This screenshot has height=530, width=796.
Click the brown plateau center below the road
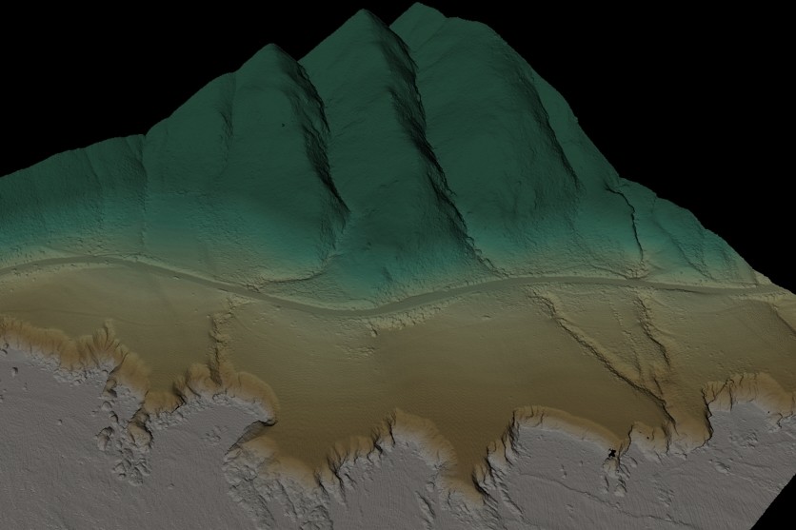[x=381, y=371]
